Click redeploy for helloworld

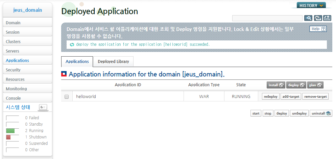pyautogui.click(x=271, y=96)
